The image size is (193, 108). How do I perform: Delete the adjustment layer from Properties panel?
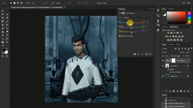[x=150, y=54]
